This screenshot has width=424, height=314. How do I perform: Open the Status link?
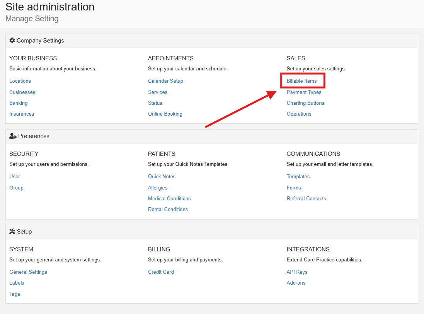[155, 103]
